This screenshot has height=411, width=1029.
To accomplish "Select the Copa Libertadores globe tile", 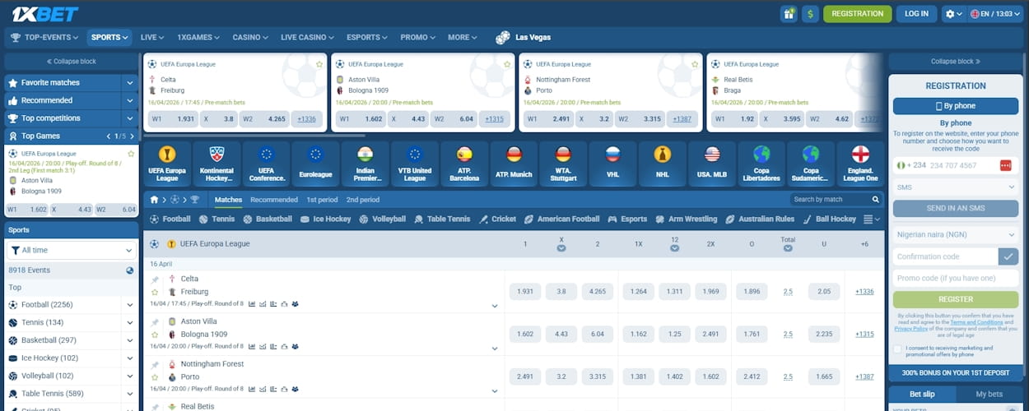I will click(761, 164).
